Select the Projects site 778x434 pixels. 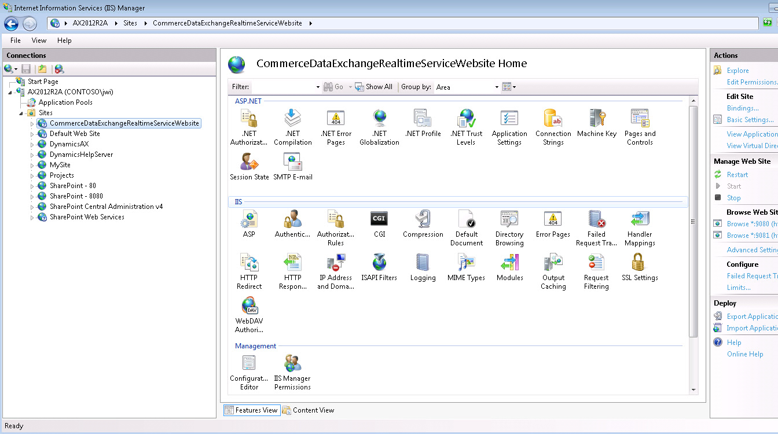coord(61,175)
